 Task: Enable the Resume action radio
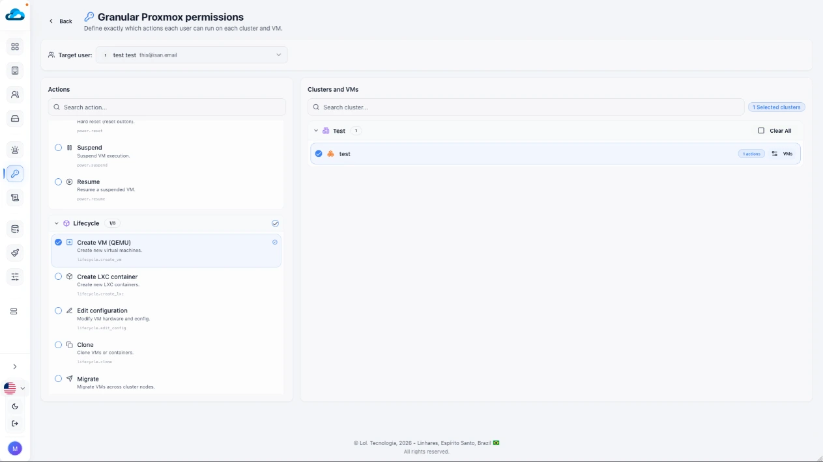tap(59, 182)
